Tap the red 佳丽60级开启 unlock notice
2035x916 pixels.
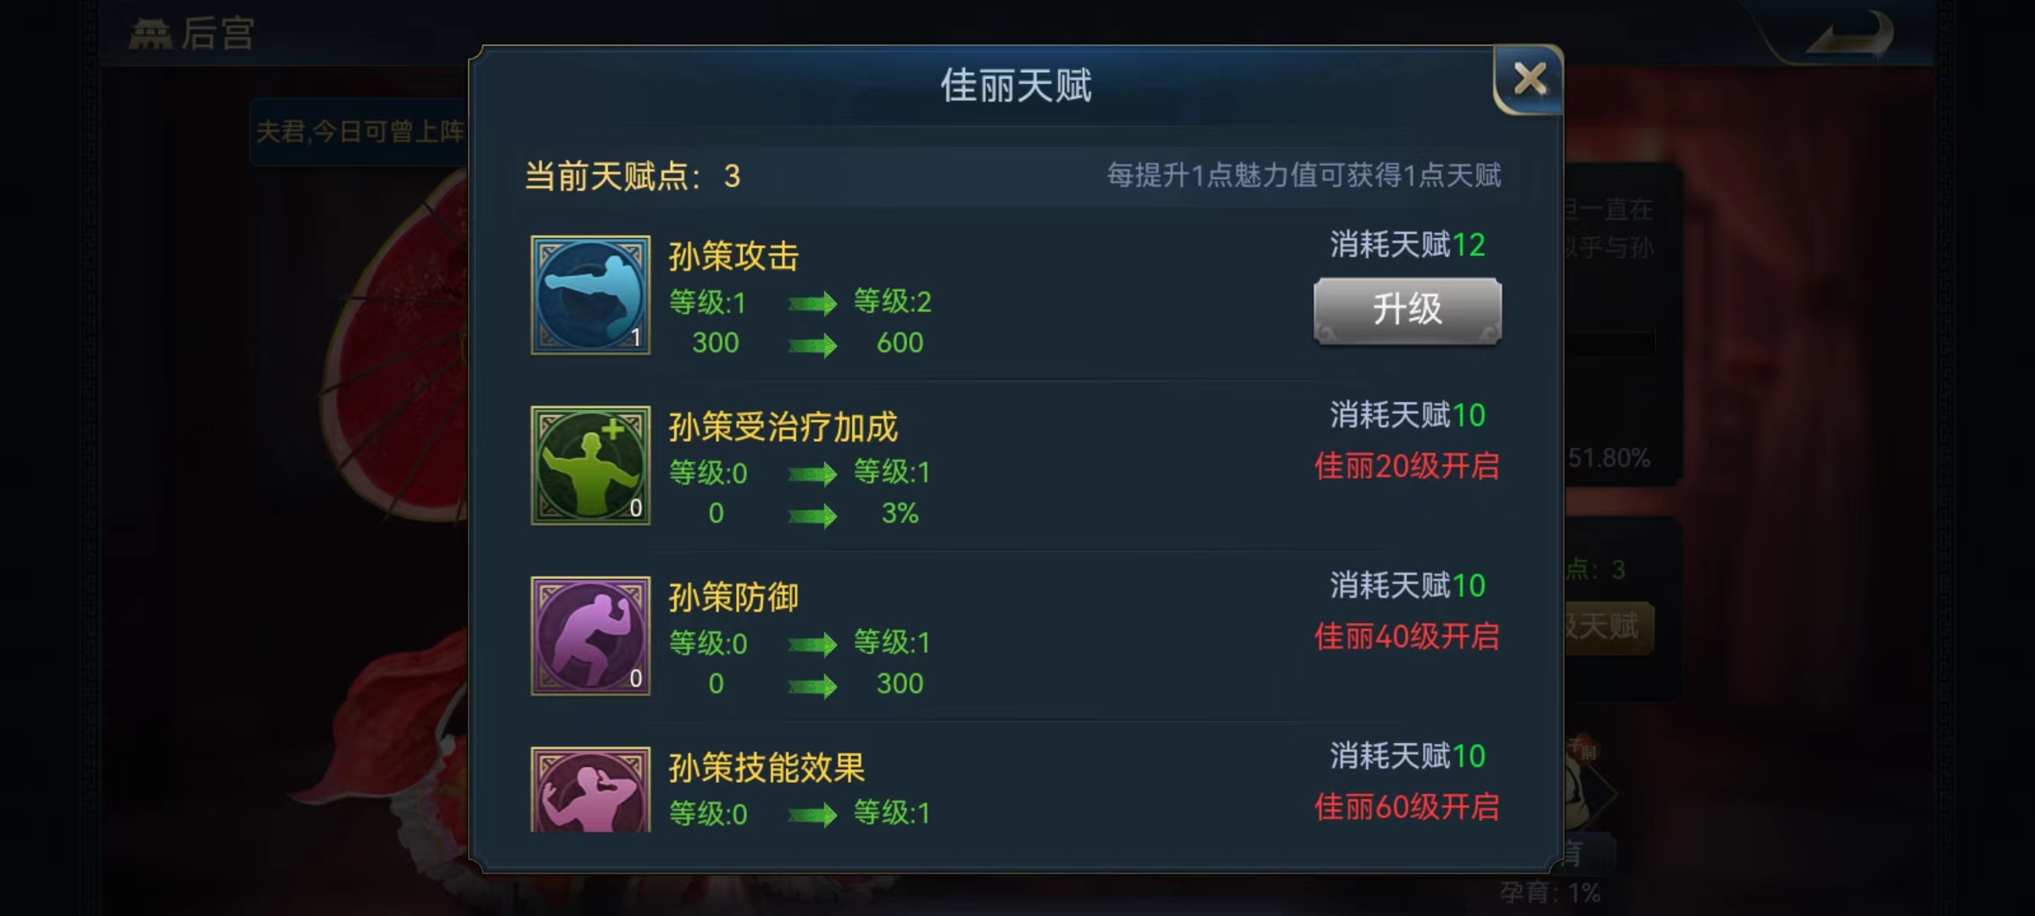pyautogui.click(x=1407, y=807)
